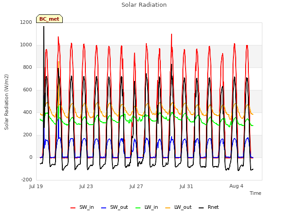Toggle the SW_out legend entry
Viewport: 289px width, 216px height.
pyautogui.click(x=114, y=207)
